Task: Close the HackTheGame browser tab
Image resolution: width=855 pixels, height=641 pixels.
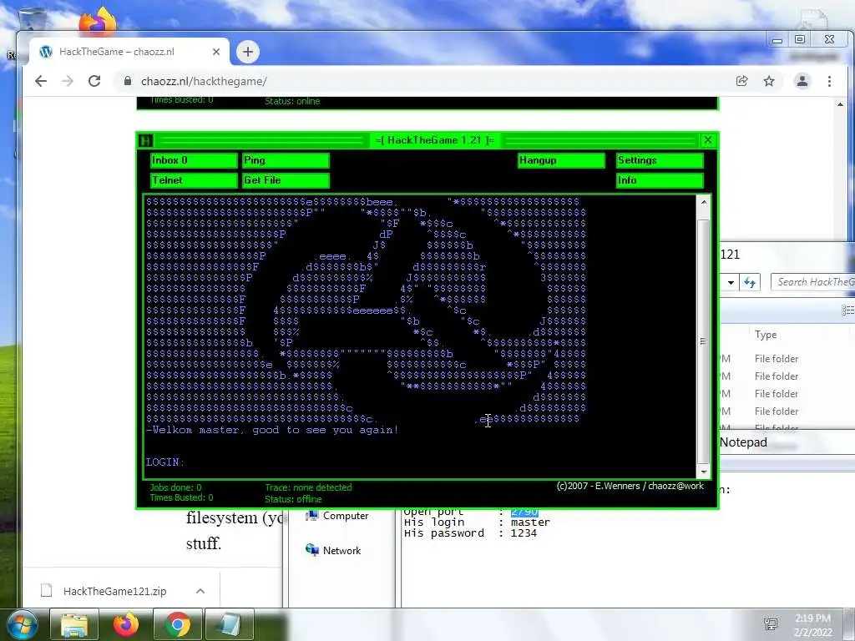Action: click(x=216, y=52)
